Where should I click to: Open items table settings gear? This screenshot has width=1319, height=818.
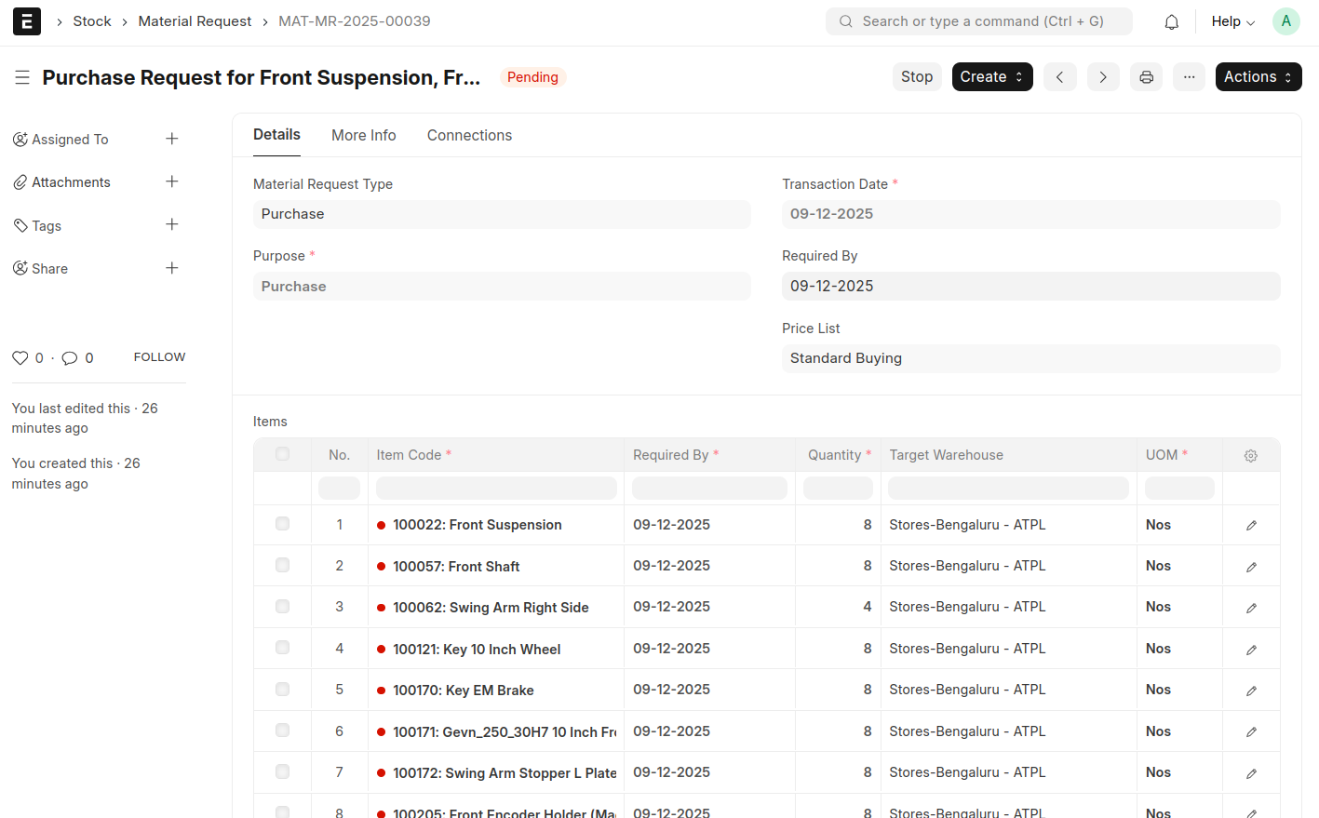(1250, 456)
